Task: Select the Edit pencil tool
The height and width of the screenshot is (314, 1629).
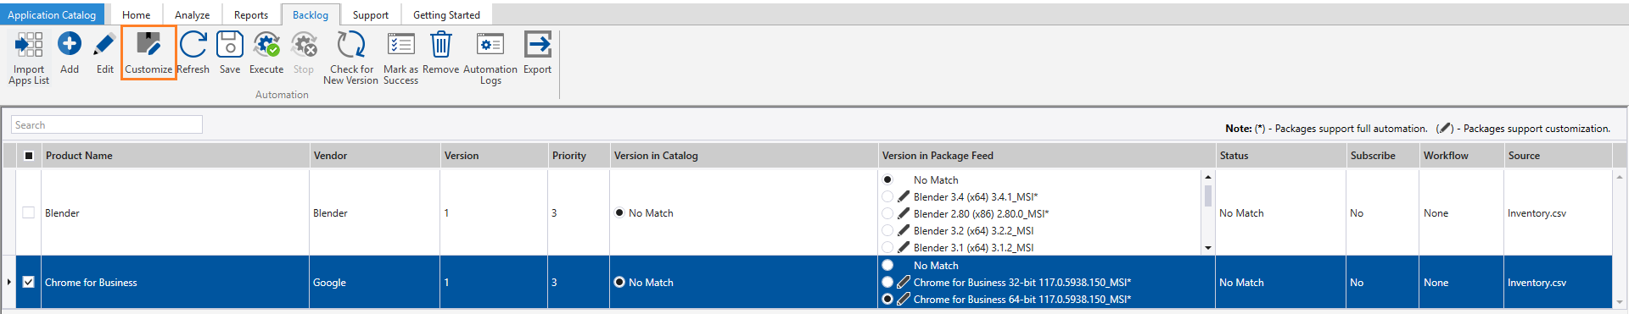Action: [104, 44]
